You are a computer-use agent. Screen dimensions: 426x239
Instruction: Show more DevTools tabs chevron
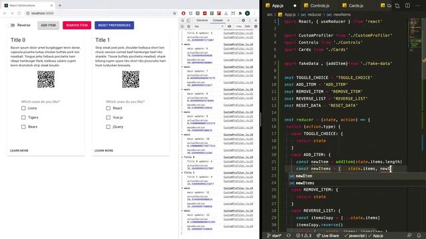pos(228,21)
